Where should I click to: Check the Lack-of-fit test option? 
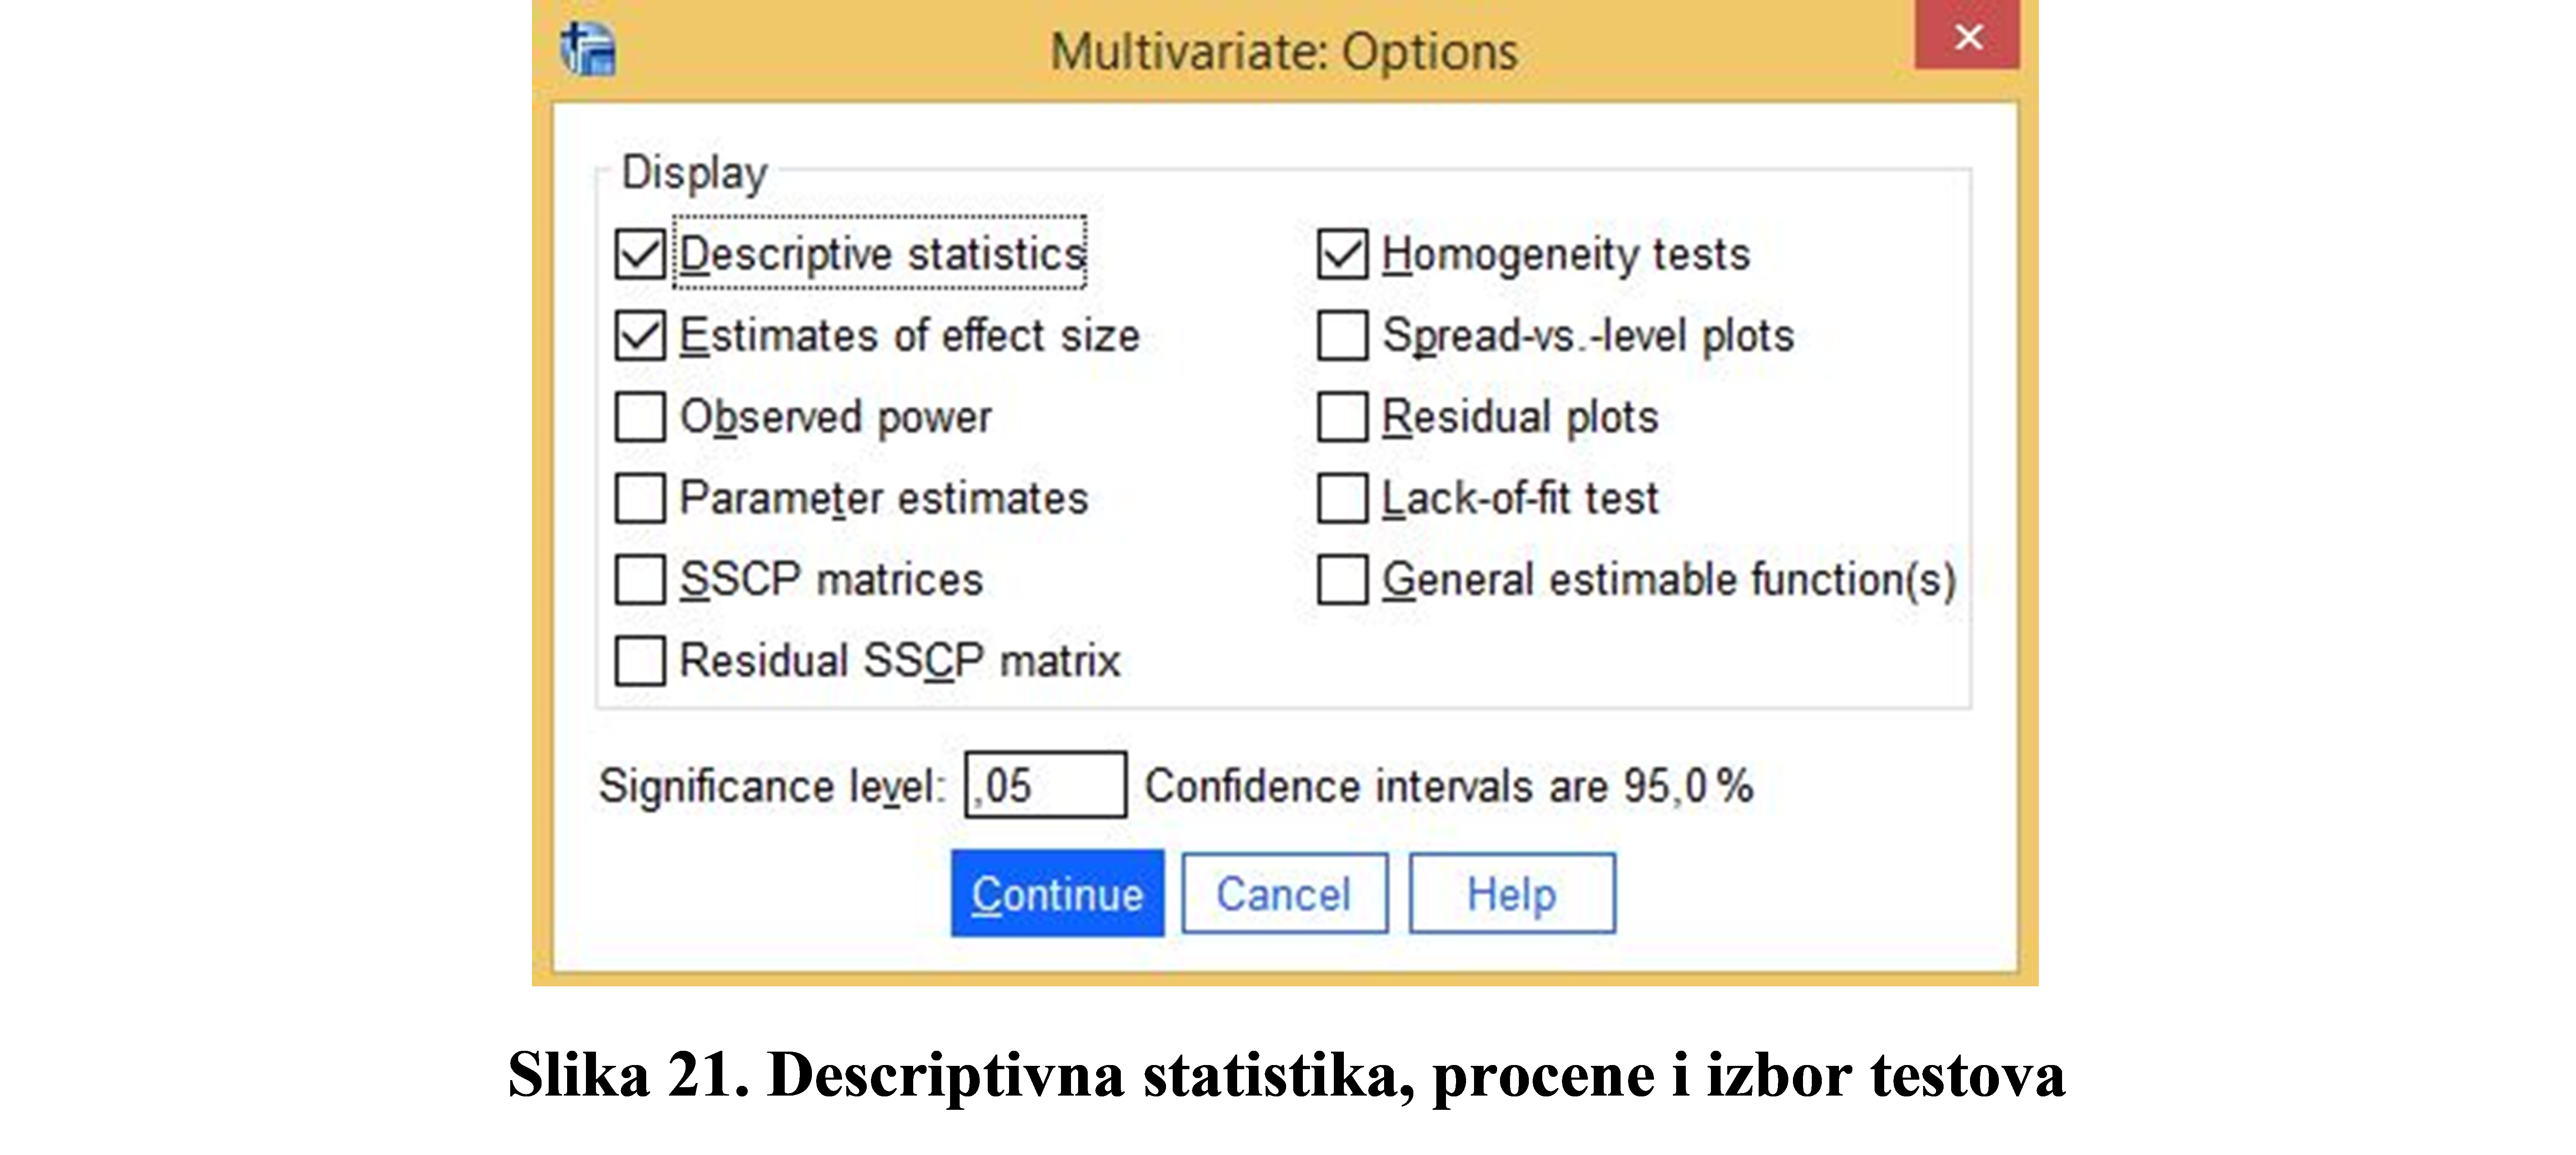click(x=1342, y=498)
